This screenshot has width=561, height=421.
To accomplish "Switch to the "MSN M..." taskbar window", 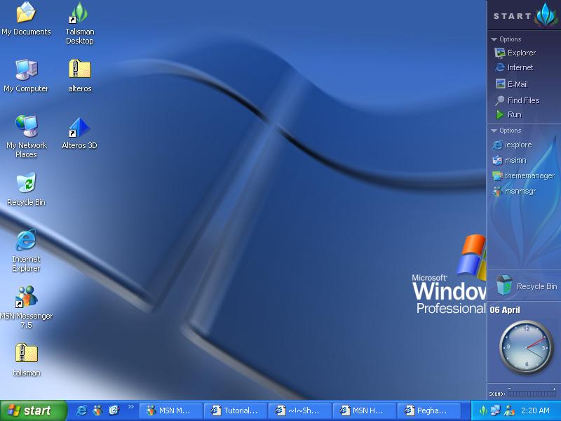I will click(170, 410).
